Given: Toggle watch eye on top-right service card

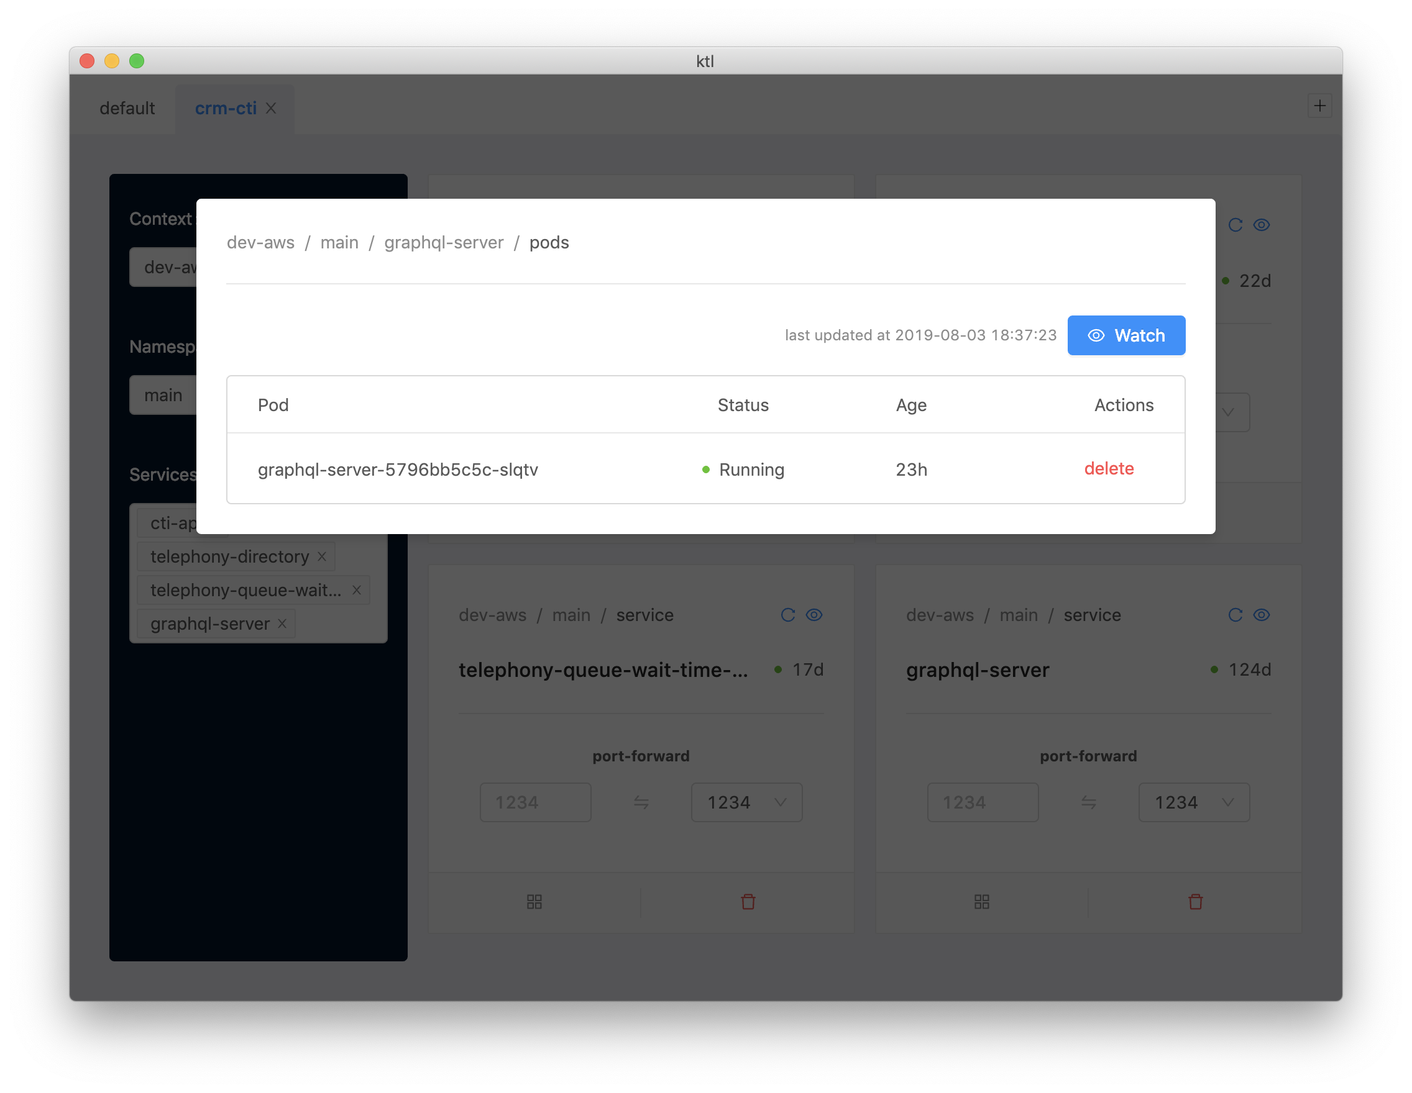Looking at the screenshot, I should tap(1262, 225).
